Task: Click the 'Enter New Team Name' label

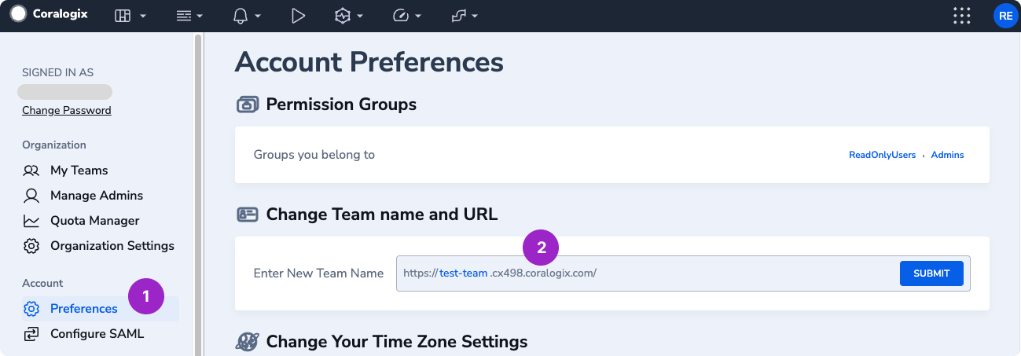Action: [318, 273]
